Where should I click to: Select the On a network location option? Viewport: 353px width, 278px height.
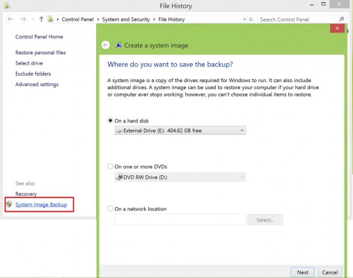click(x=110, y=208)
